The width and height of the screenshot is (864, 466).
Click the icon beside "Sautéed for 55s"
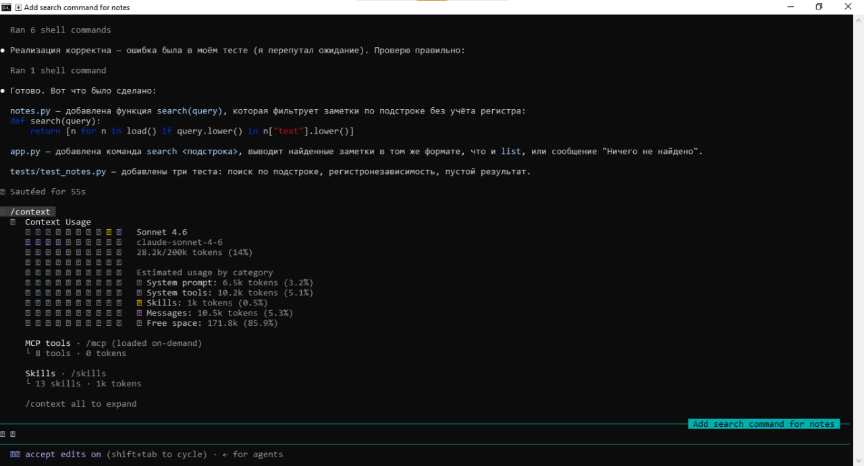pyautogui.click(x=3, y=192)
